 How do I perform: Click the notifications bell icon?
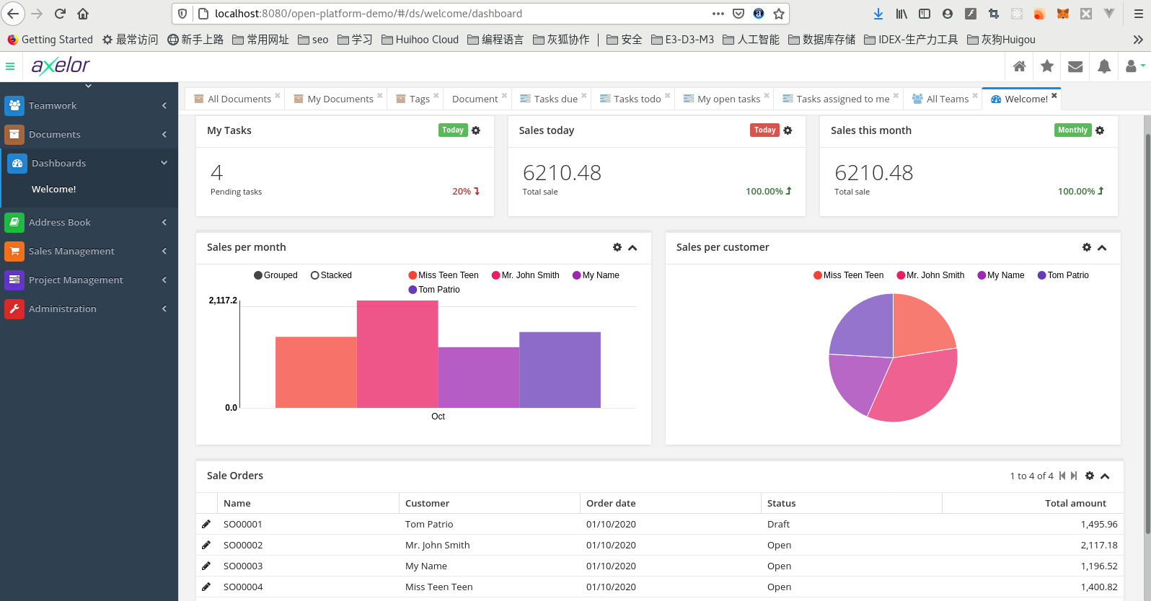[1103, 66]
